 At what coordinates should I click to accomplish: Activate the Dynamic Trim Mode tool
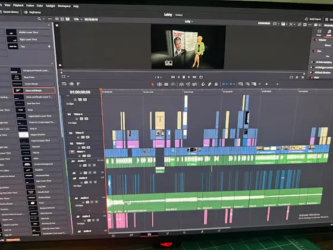click(x=166, y=84)
